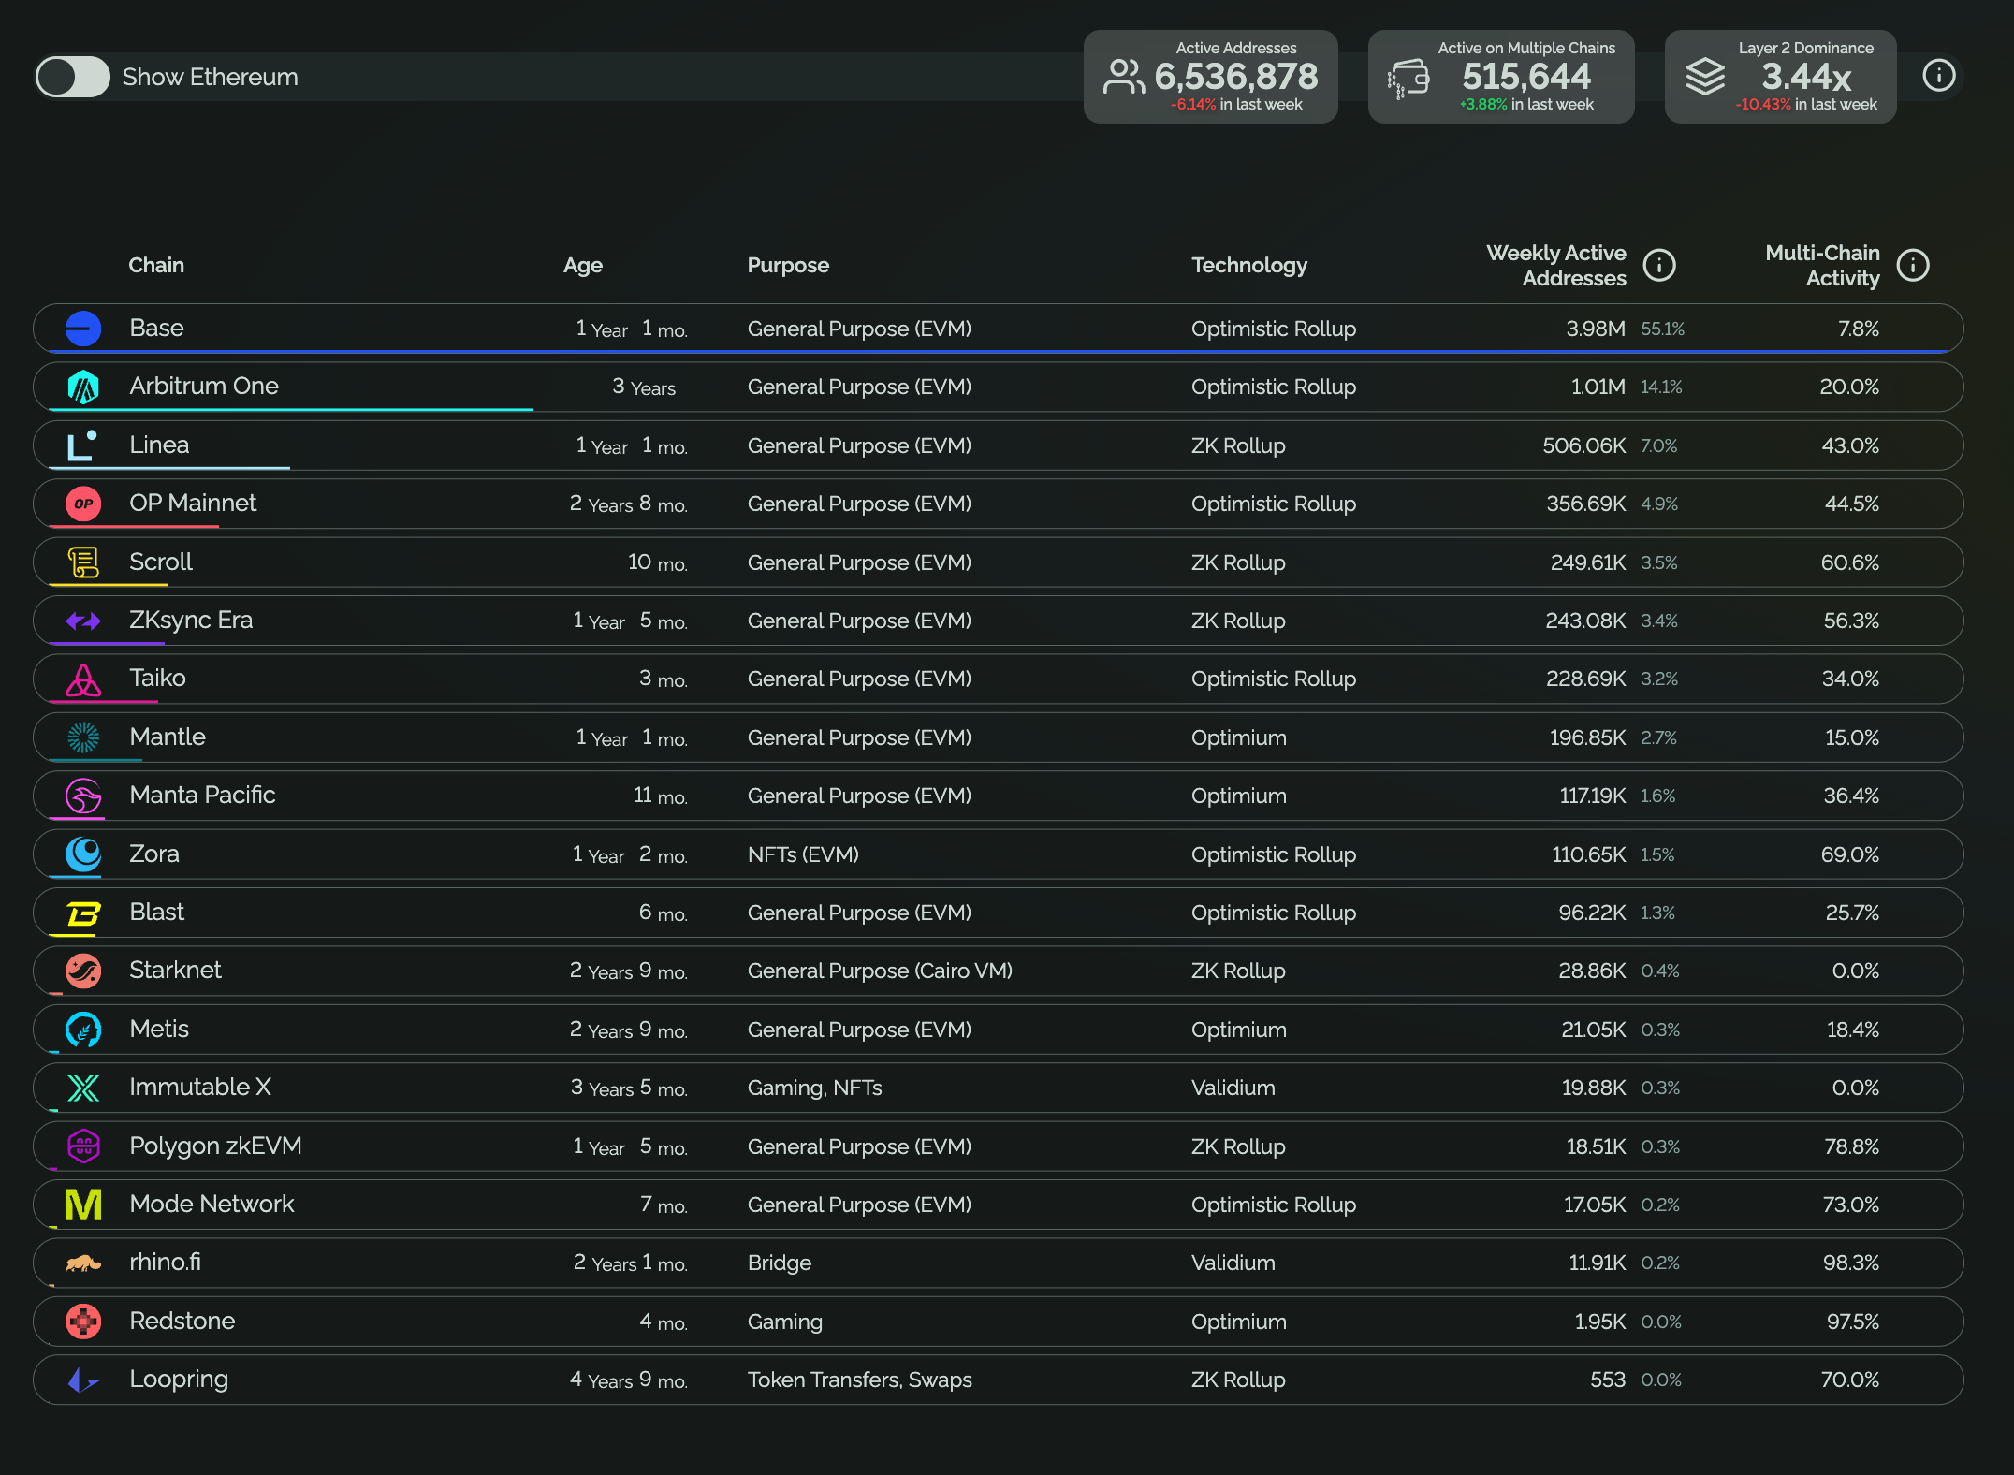
Task: Click the Blast yellow logo
Action: pyautogui.click(x=83, y=913)
